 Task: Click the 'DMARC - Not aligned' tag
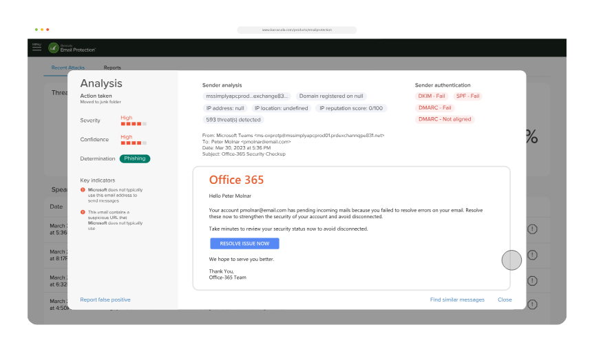click(445, 119)
